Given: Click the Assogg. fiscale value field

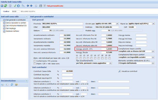Looking at the screenshot, I should tap(107, 52).
